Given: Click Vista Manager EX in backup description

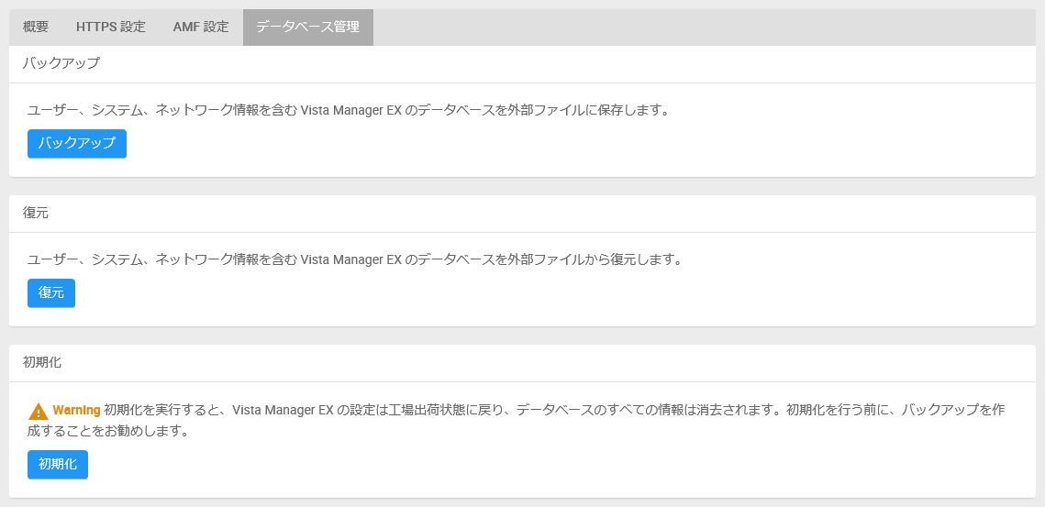Looking at the screenshot, I should 350,111.
